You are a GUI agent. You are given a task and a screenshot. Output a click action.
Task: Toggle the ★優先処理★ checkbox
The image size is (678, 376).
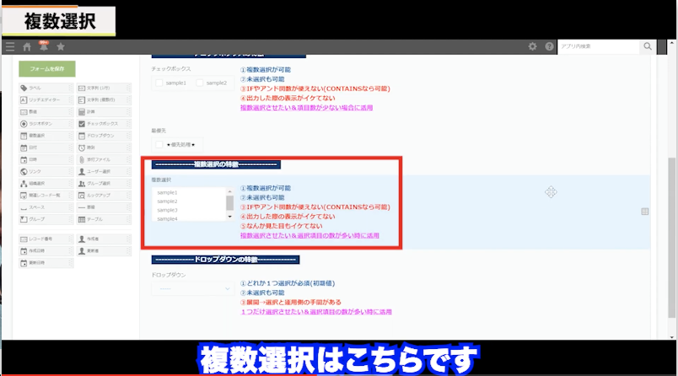[x=159, y=145]
